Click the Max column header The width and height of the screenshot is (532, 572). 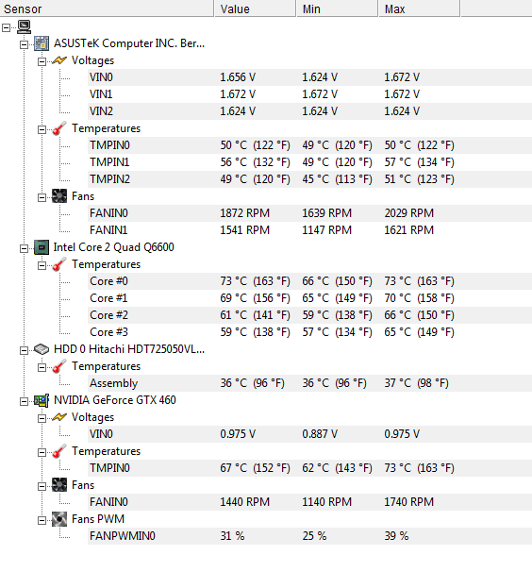coord(420,8)
